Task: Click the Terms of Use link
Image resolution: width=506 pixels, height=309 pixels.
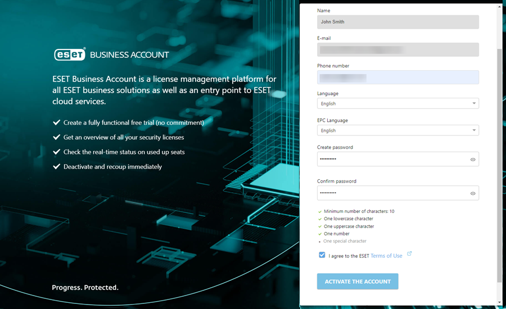Action: point(386,256)
